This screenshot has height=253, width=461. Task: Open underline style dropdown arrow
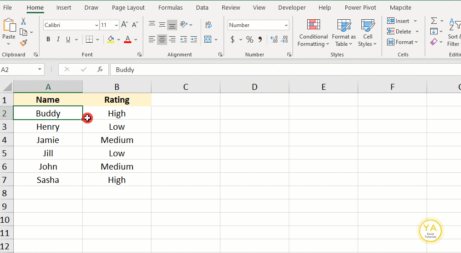point(76,39)
